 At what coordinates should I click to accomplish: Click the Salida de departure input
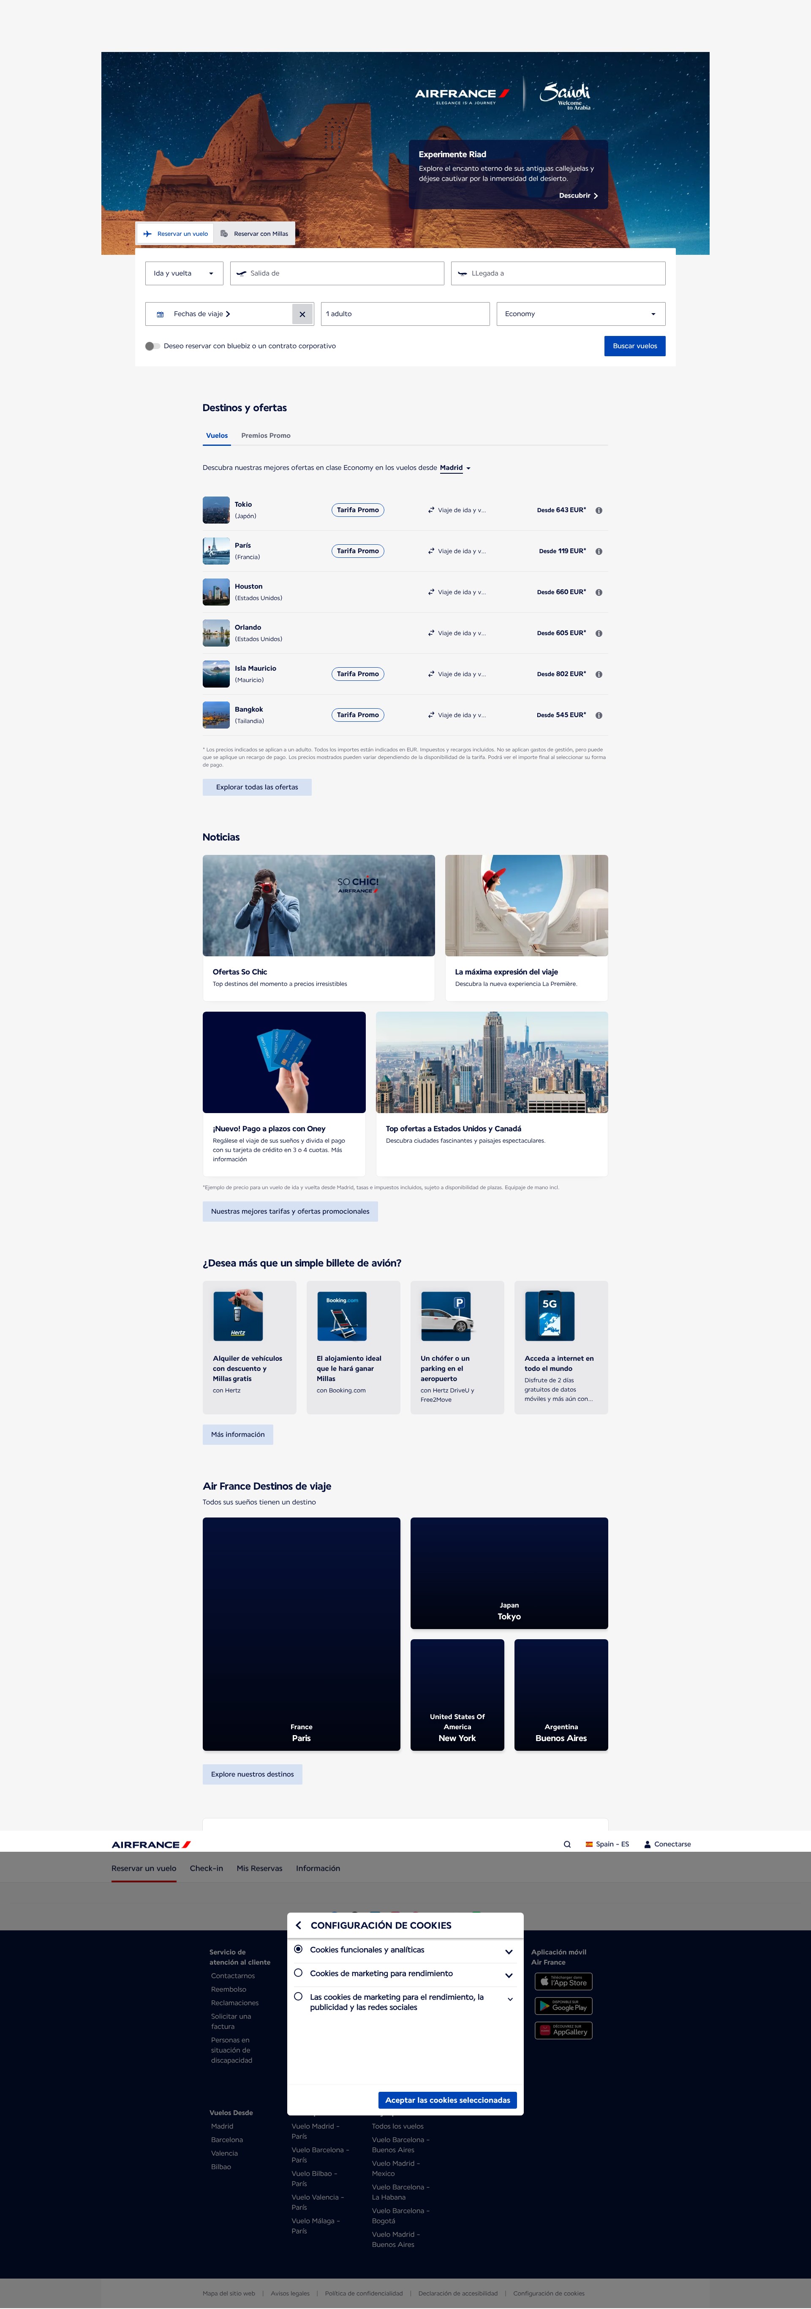coord(337,273)
